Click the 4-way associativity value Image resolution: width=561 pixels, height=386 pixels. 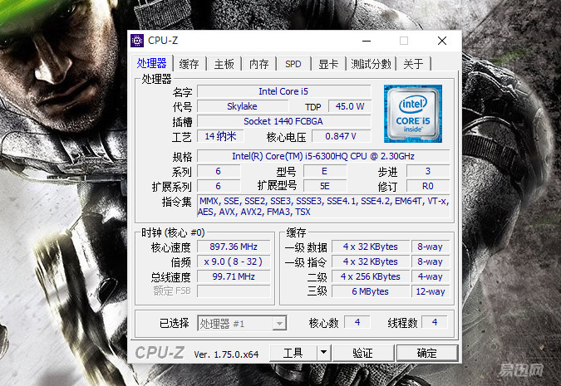click(431, 277)
